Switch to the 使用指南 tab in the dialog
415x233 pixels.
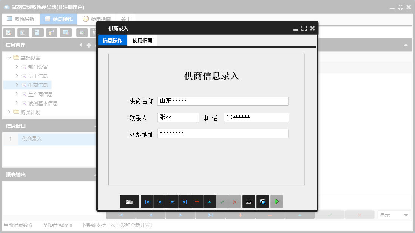(x=143, y=40)
